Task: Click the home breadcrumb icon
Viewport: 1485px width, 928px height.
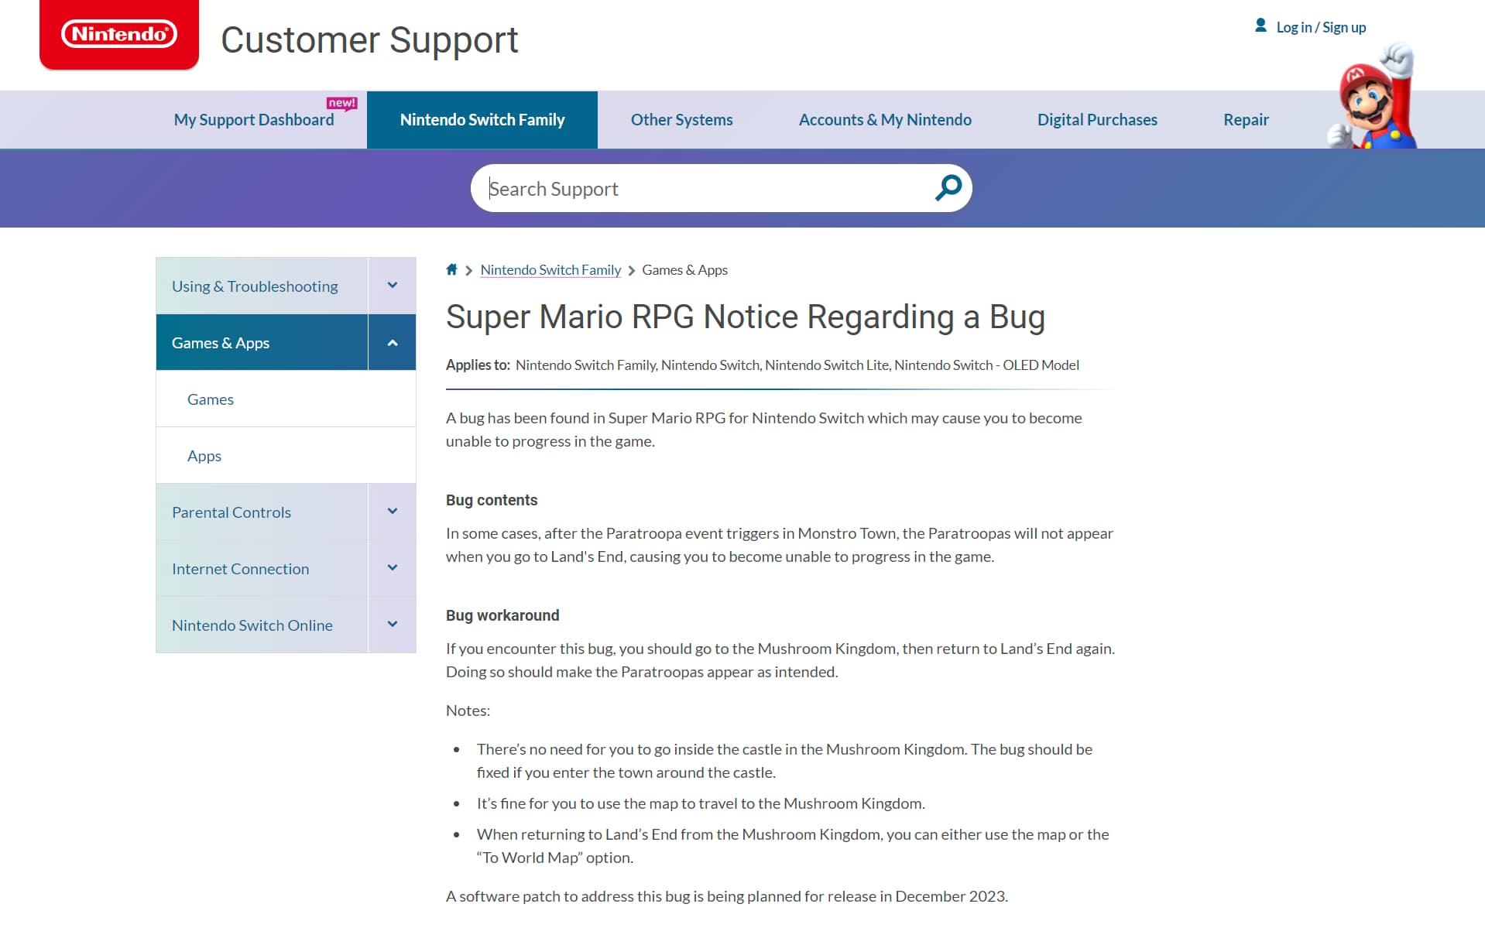Action: coord(451,269)
